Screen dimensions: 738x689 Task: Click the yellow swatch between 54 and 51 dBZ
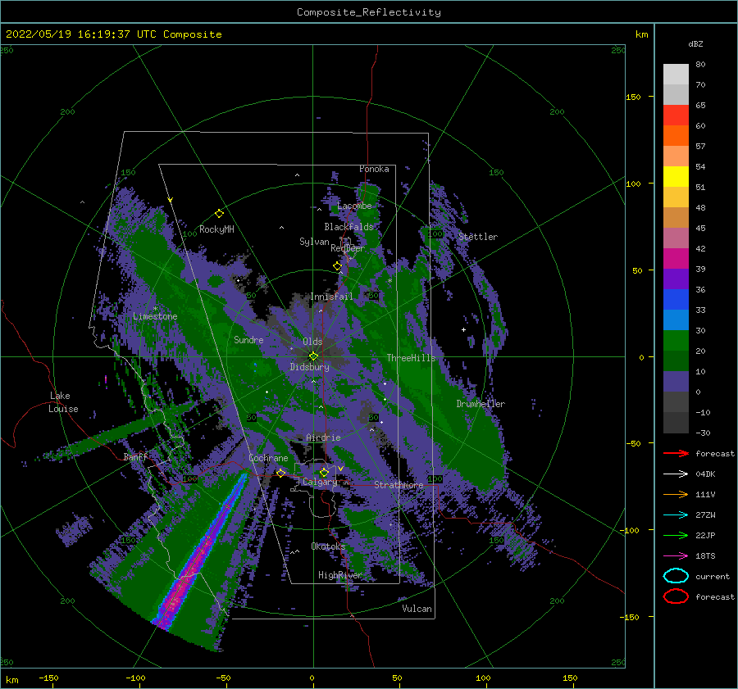pos(676,177)
